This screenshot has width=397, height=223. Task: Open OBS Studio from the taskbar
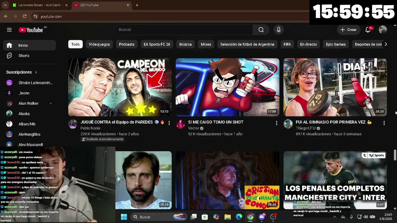(x=273, y=217)
